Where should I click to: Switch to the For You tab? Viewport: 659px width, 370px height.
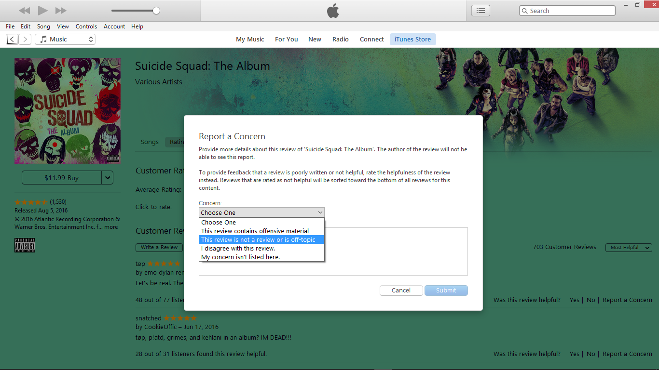tap(287, 40)
